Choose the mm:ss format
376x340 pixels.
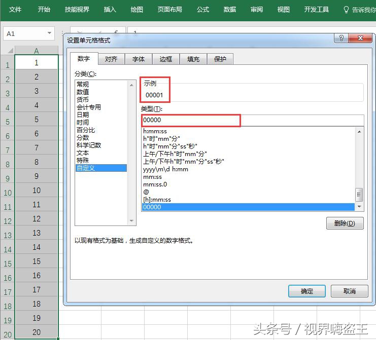248,177
